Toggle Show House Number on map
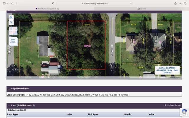The width and height of the screenshot is (189, 118). tap(13, 41)
